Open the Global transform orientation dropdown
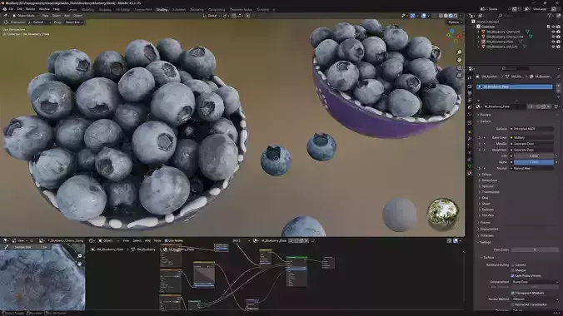Screen dimensions: 563x316 211,16
